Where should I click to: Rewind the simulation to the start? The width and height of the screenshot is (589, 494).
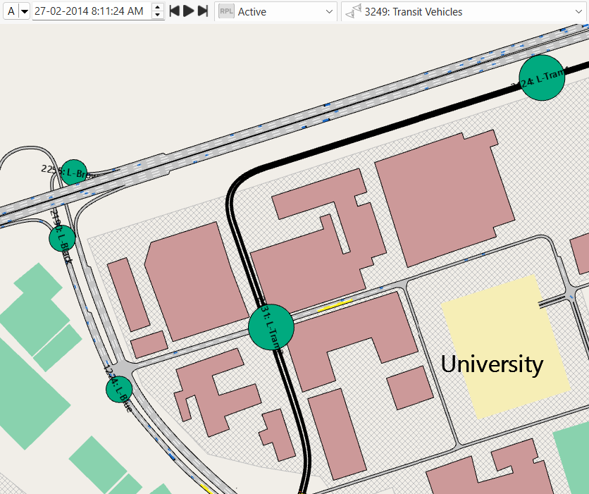point(175,11)
